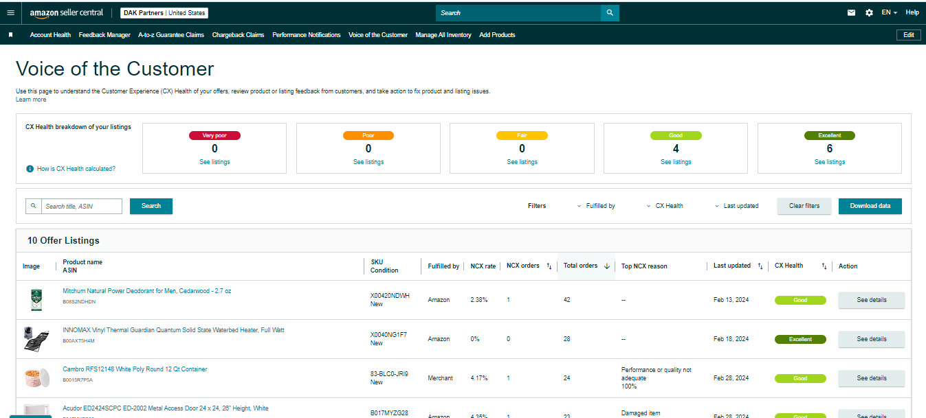The height and width of the screenshot is (418, 926).
Task: Click the Fair yellow badge
Action: [x=522, y=136]
